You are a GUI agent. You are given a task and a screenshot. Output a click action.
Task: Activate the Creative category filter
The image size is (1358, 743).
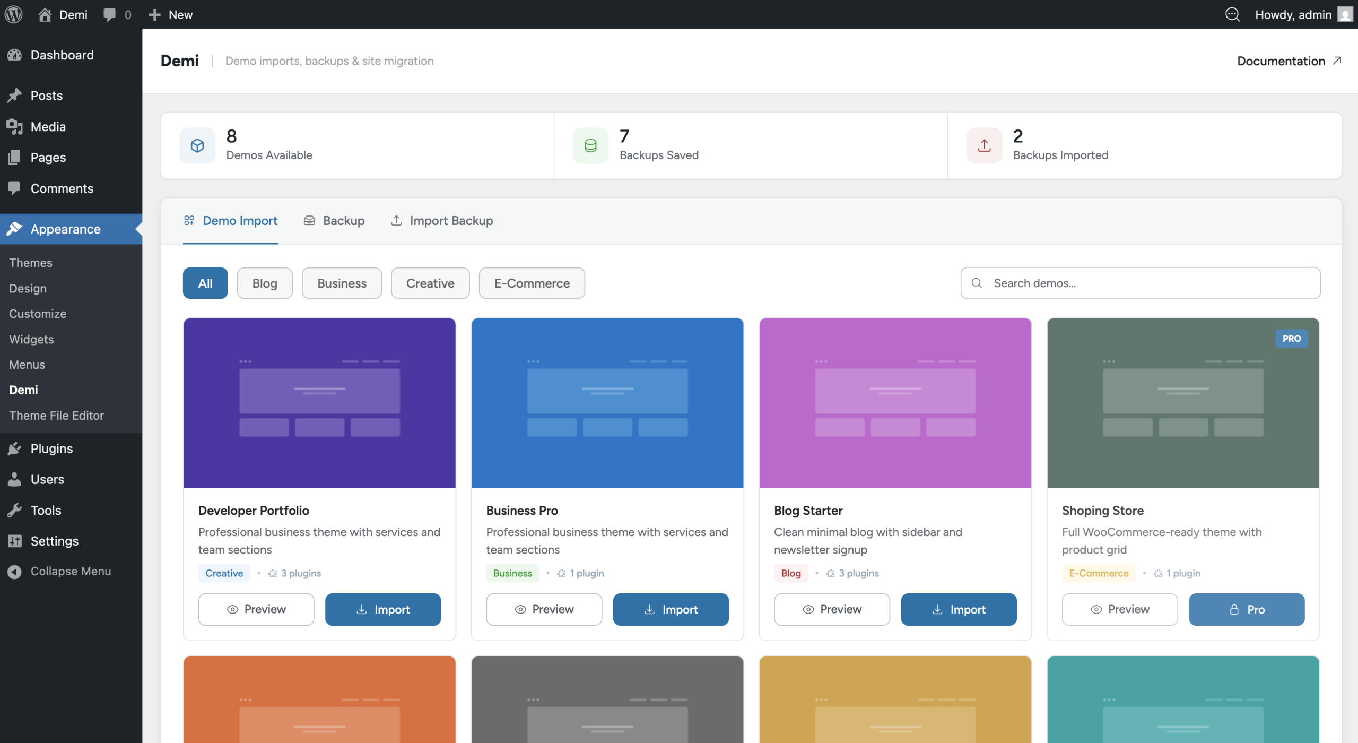coord(430,283)
